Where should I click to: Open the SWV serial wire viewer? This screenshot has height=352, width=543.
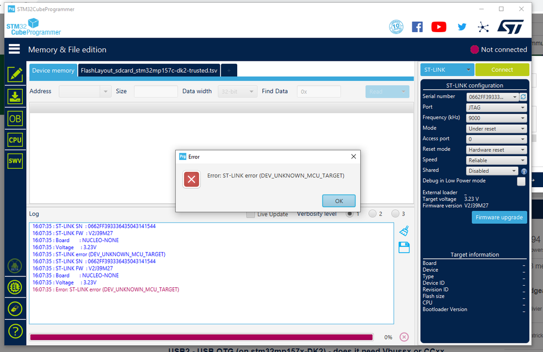click(x=15, y=161)
